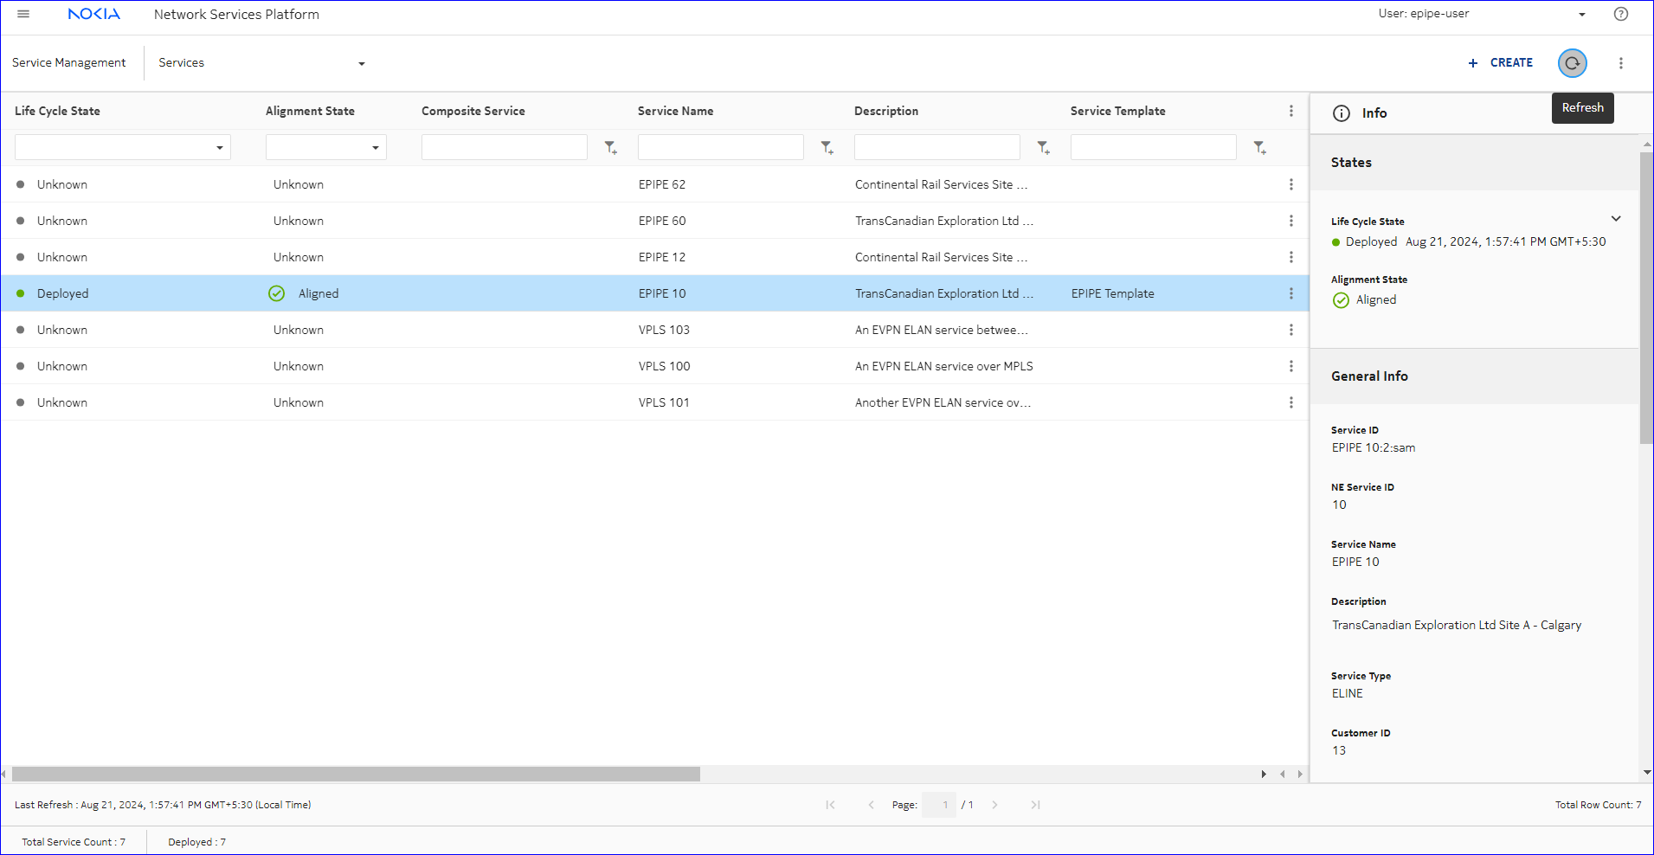The height and width of the screenshot is (855, 1654).
Task: Click the Description column filter icon
Action: [1043, 148]
